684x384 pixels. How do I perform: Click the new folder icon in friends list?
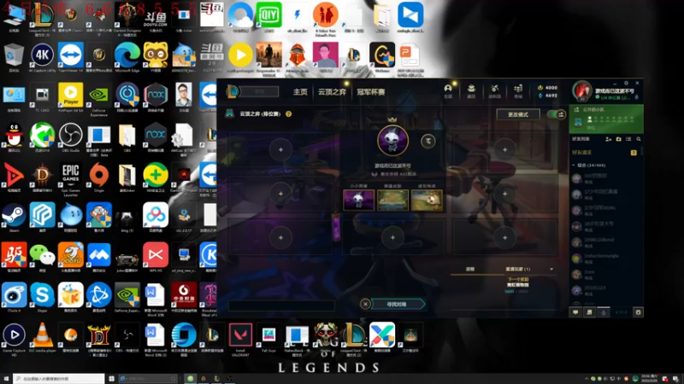pos(618,139)
